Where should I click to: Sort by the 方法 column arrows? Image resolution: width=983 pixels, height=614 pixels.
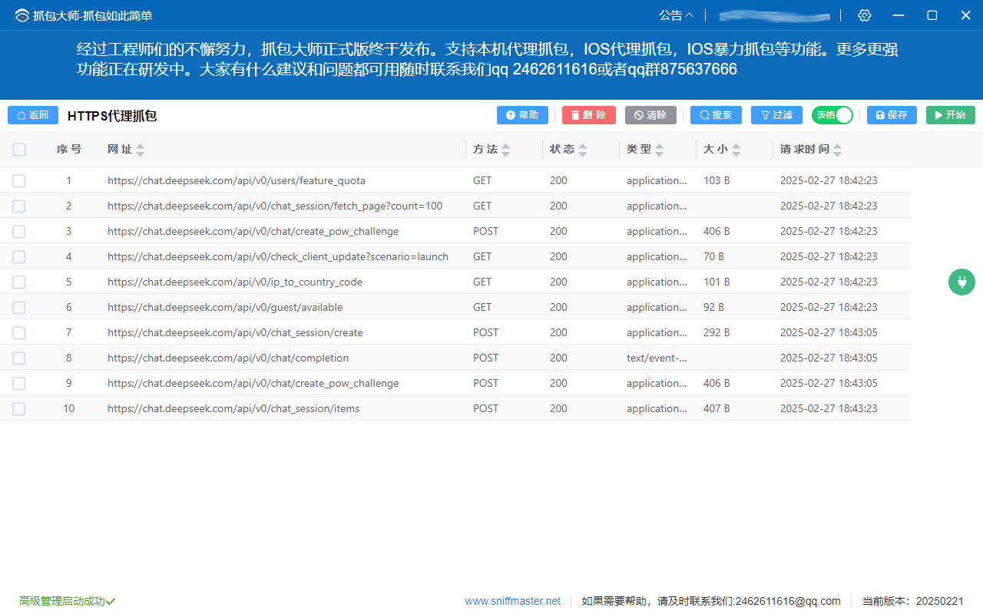[505, 150]
